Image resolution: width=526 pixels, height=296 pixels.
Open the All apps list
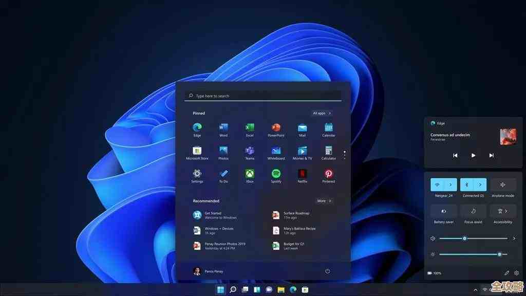coord(322,113)
